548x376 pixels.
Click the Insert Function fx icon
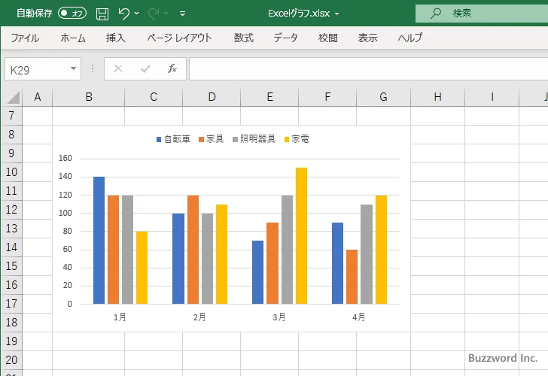click(172, 68)
